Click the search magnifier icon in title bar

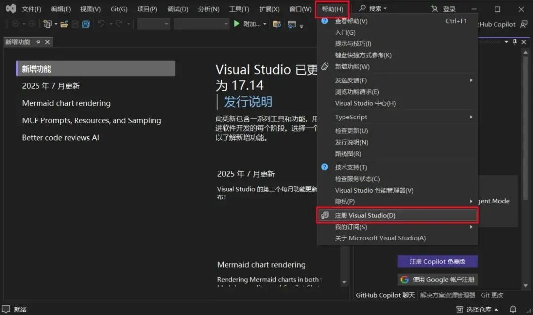pos(362,8)
